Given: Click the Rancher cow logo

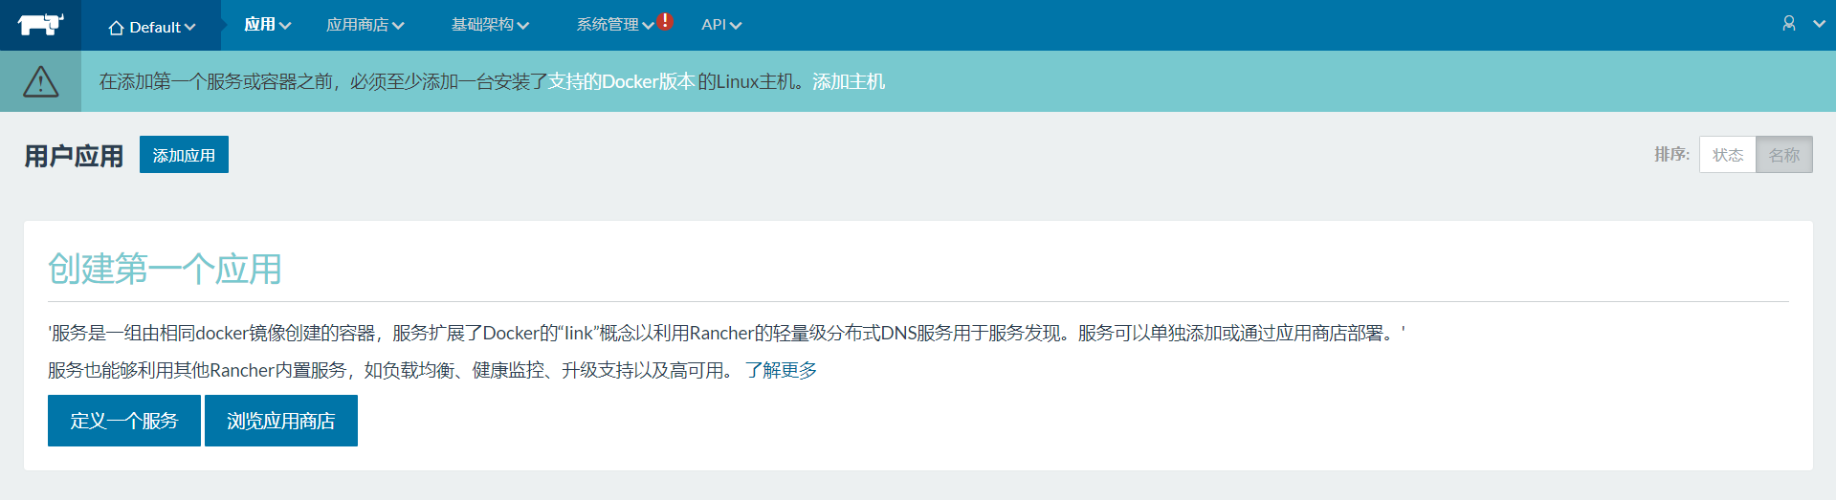Looking at the screenshot, I should pyautogui.click(x=40, y=25).
